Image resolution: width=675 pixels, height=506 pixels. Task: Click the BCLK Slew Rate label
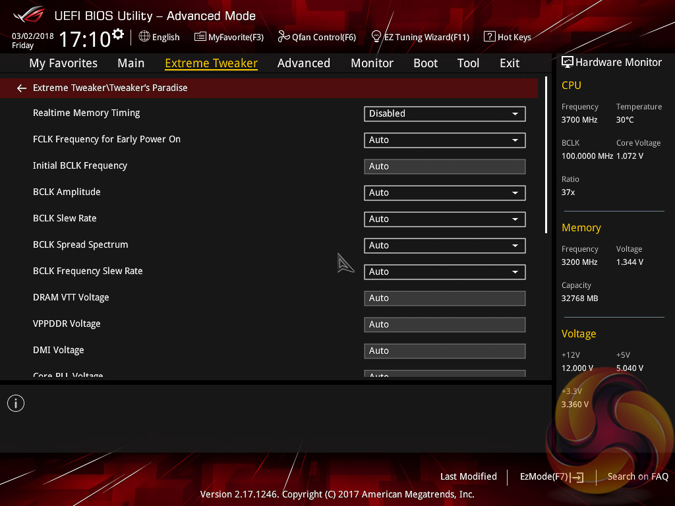[65, 218]
